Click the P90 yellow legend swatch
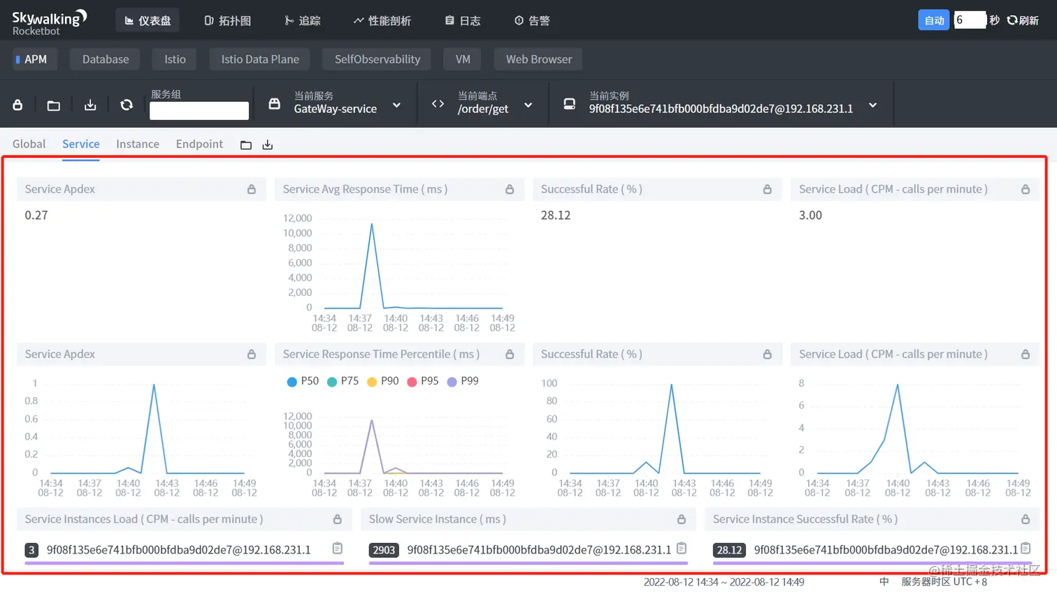 coord(372,382)
